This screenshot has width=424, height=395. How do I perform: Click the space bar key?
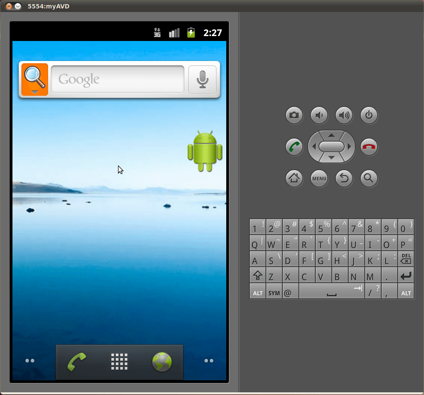332,291
